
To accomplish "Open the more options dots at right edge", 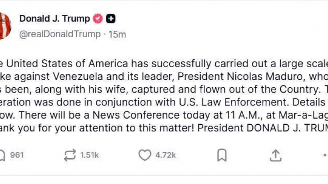I will tap(325, 155).
